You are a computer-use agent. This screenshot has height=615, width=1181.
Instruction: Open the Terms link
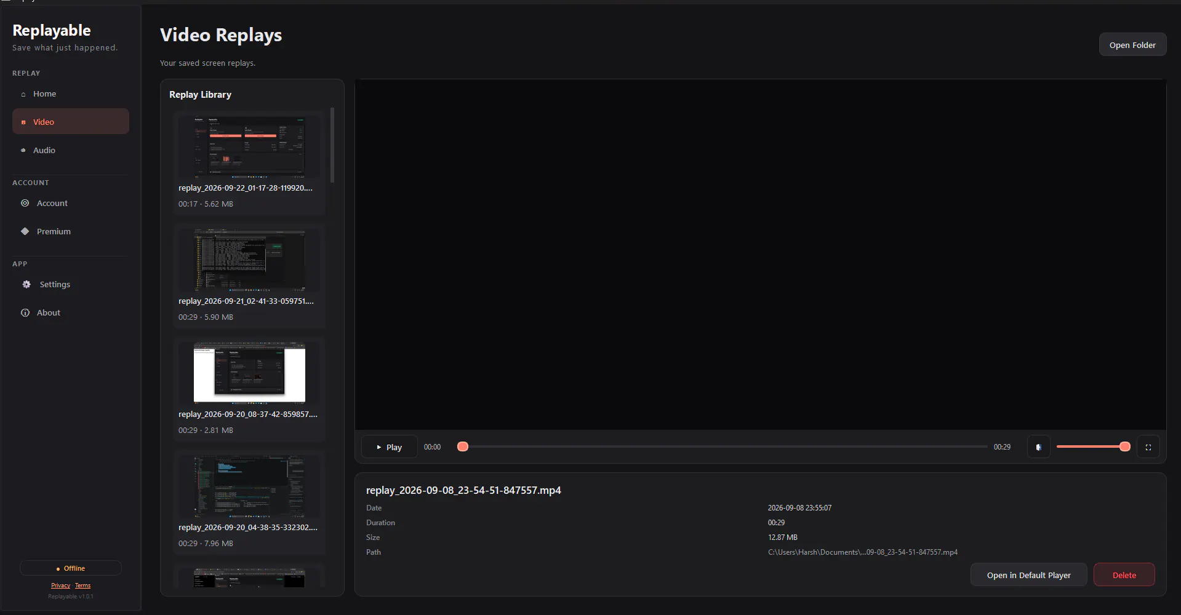coord(82,585)
